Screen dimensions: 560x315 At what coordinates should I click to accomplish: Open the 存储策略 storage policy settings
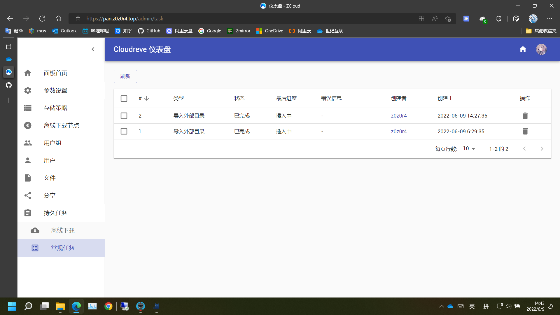[x=55, y=108]
